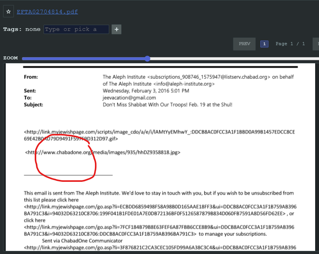
Task: Click the 'From:' header label
Action: [x=31, y=77]
